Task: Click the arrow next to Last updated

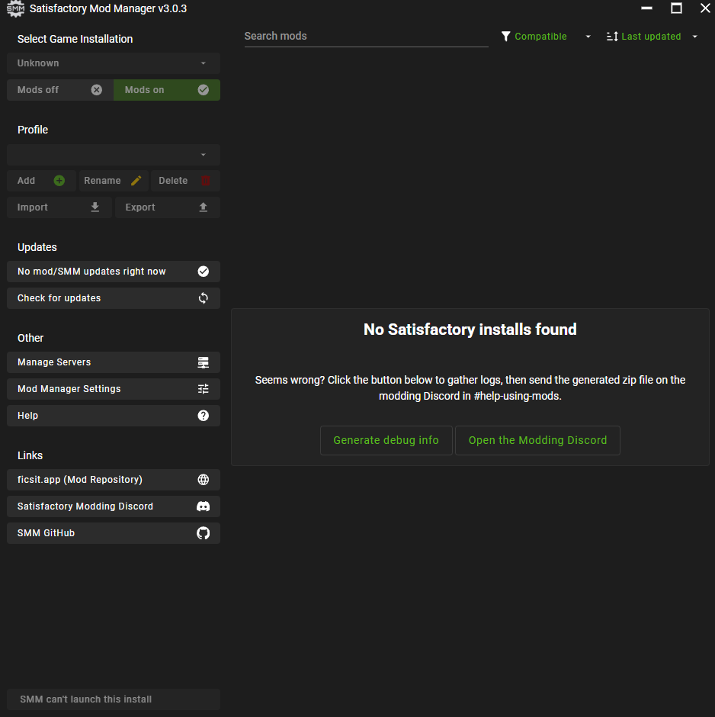Action: click(x=695, y=37)
